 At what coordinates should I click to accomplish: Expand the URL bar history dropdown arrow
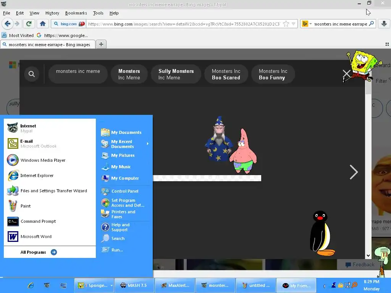294,24
